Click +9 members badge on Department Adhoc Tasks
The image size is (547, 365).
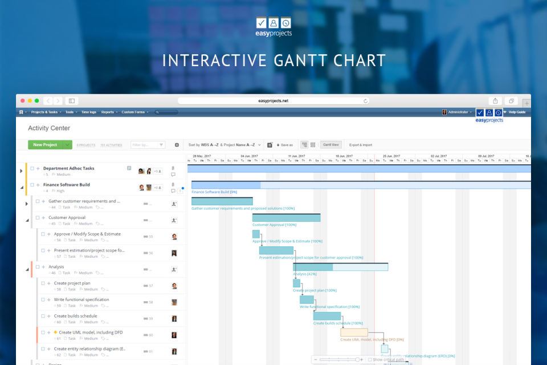pyautogui.click(x=158, y=171)
